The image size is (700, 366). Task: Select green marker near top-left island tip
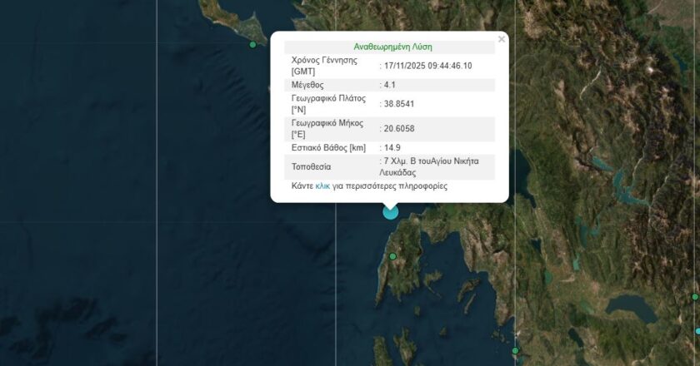[252, 44]
